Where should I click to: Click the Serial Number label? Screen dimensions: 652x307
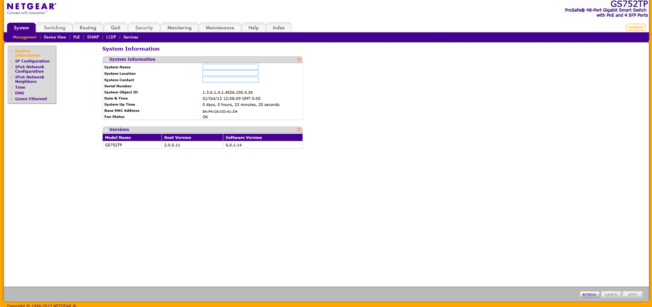[x=118, y=86]
